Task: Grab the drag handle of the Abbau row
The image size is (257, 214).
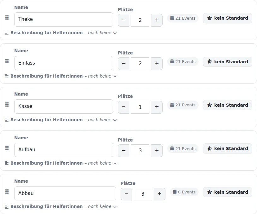Action: pyautogui.click(x=7, y=192)
